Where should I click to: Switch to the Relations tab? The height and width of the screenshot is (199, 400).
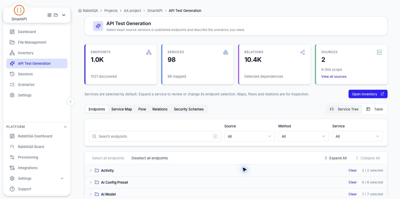point(160,109)
